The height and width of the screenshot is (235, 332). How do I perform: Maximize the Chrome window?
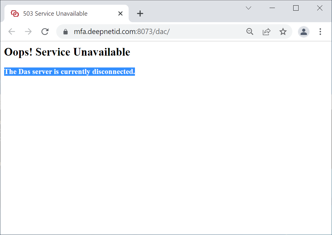pyautogui.click(x=296, y=8)
